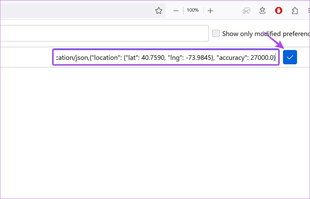
Task: Confirm the geolocation preference with the blue checkmark
Action: tap(290, 57)
